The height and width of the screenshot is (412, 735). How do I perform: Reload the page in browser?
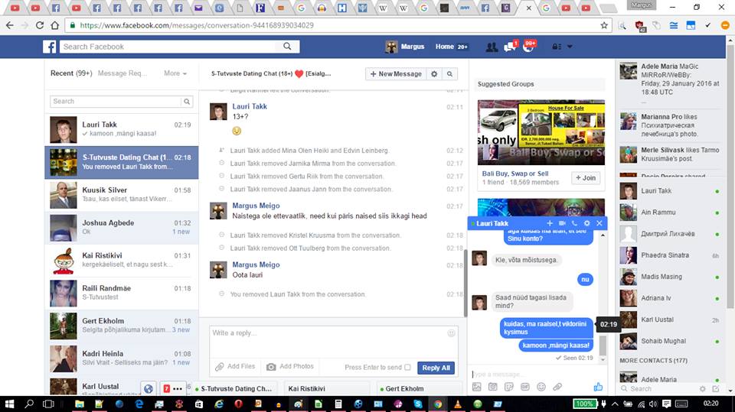[x=40, y=25]
